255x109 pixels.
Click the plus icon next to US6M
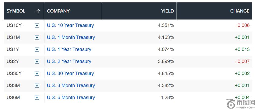tap(37, 98)
